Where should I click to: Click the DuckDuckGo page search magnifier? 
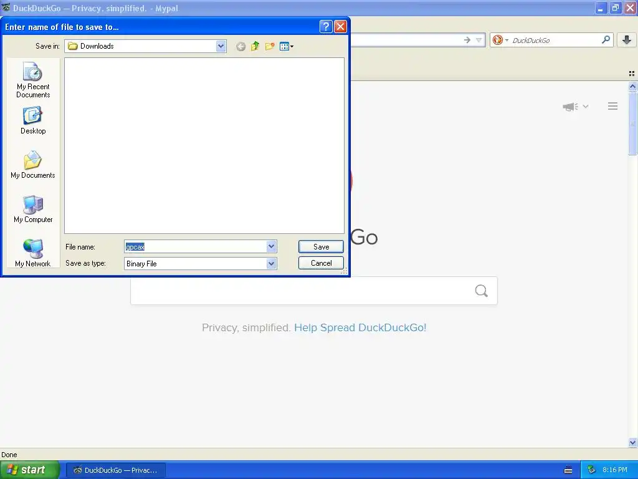coord(482,291)
